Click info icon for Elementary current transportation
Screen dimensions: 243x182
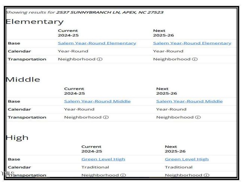coord(100,59)
